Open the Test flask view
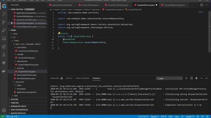The image size is (211, 118). tap(4, 55)
